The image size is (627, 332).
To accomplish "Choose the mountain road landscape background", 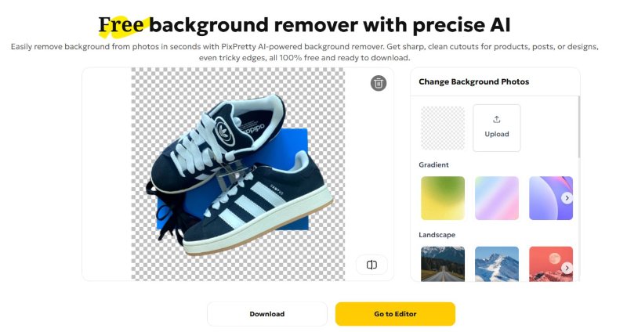I will pyautogui.click(x=443, y=264).
